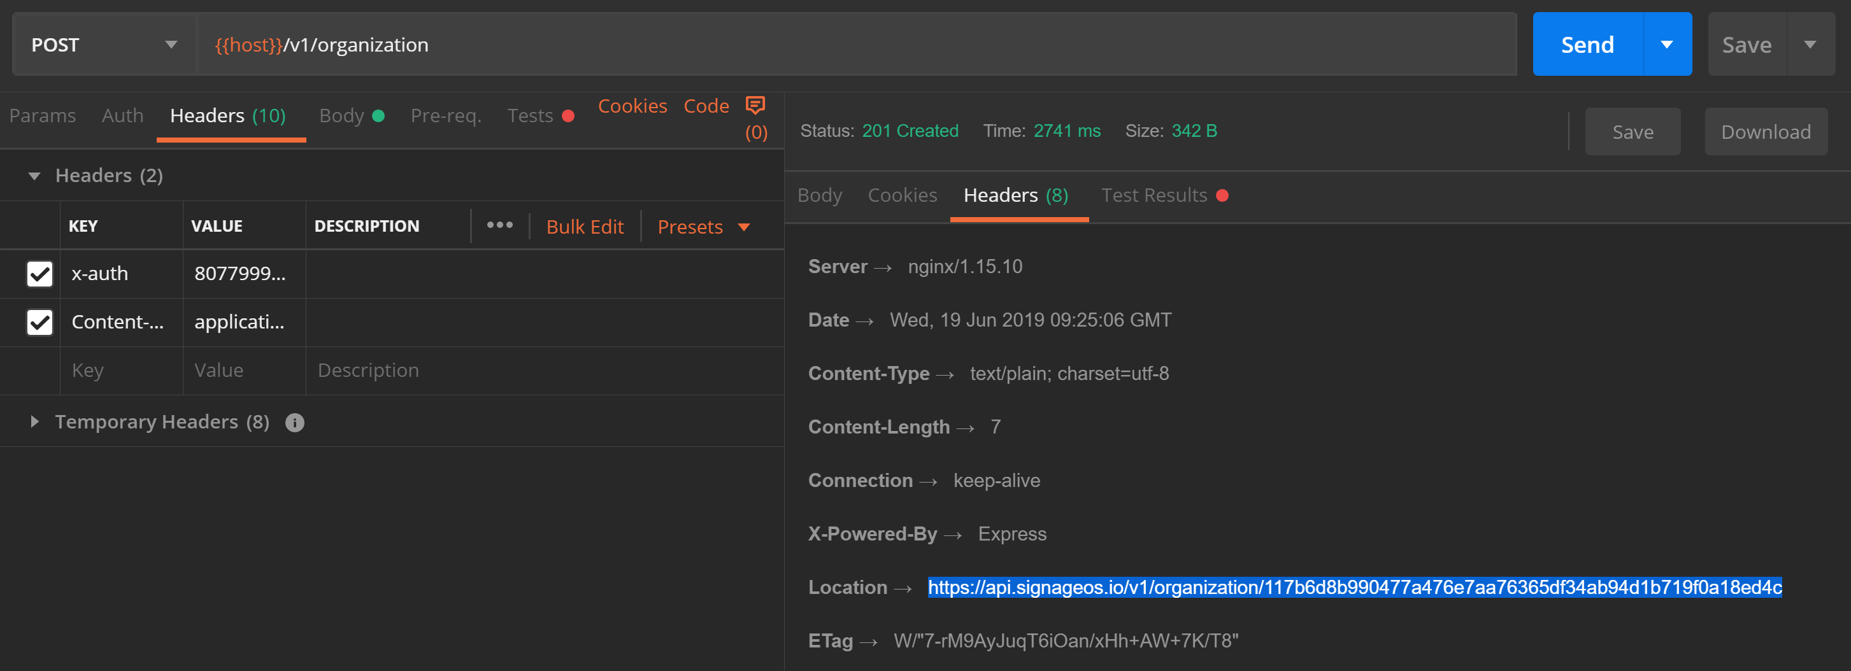The height and width of the screenshot is (671, 1851).
Task: Download the response
Action: tap(1766, 132)
